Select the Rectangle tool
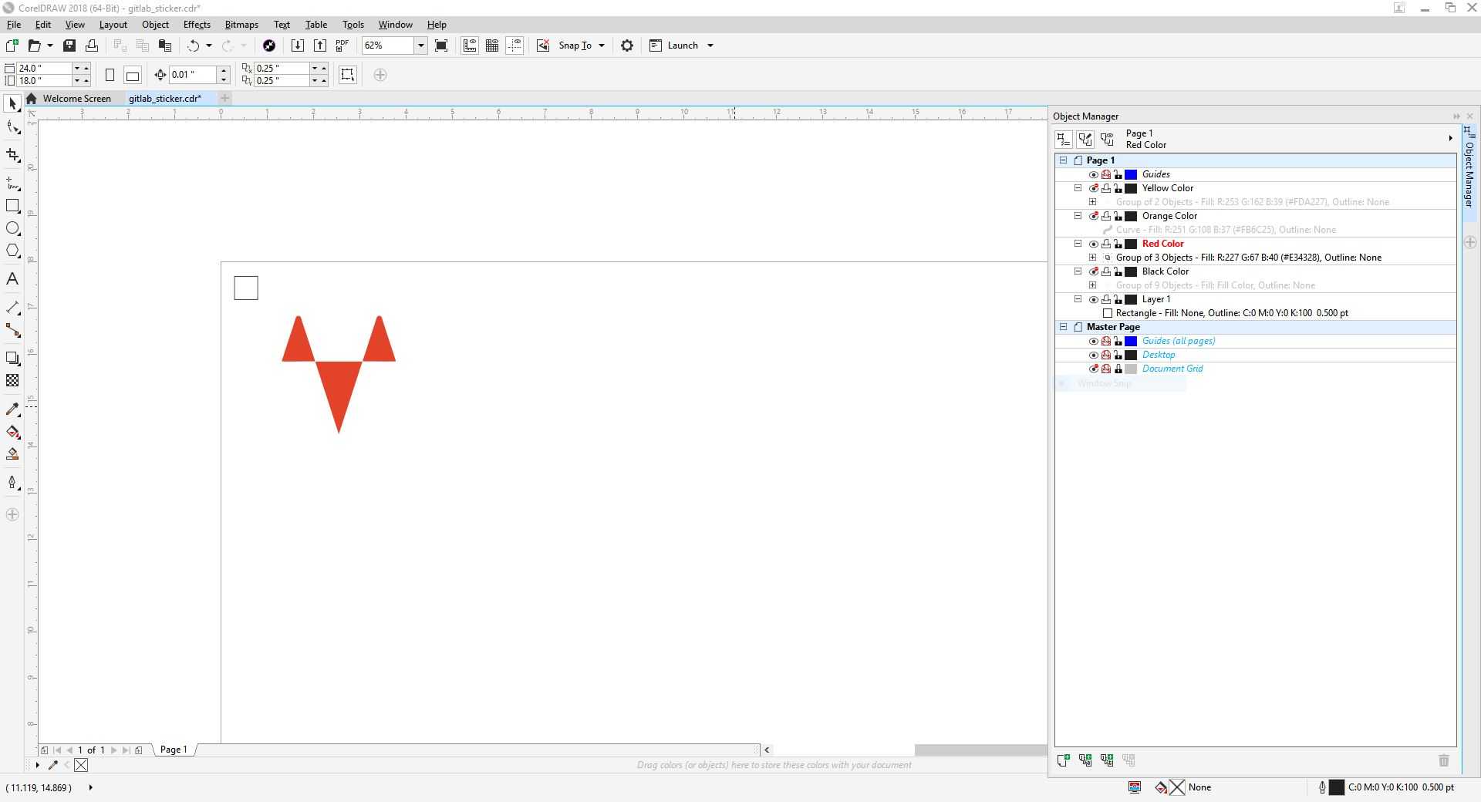The height and width of the screenshot is (802, 1481). [x=12, y=206]
